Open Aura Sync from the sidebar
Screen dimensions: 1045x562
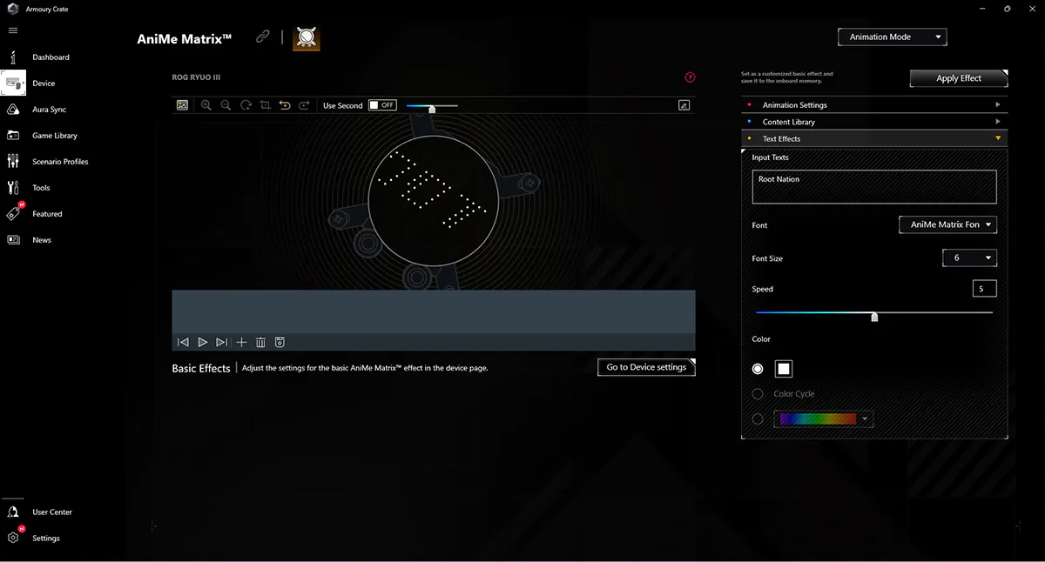point(49,110)
